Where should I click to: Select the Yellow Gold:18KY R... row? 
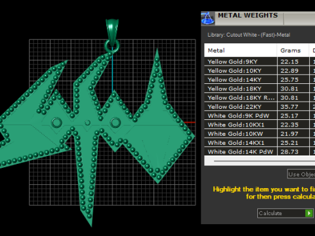tap(260, 98)
